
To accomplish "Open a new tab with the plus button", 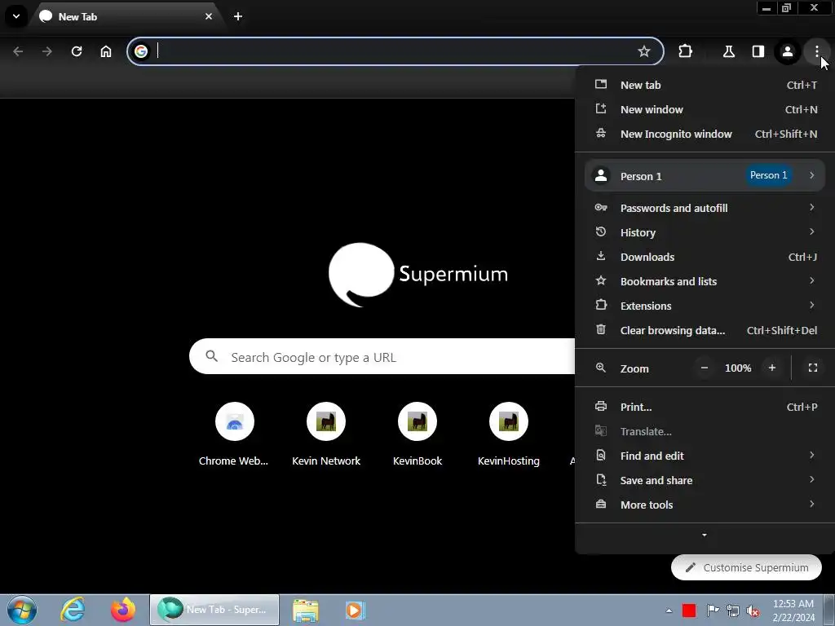I will tap(238, 16).
